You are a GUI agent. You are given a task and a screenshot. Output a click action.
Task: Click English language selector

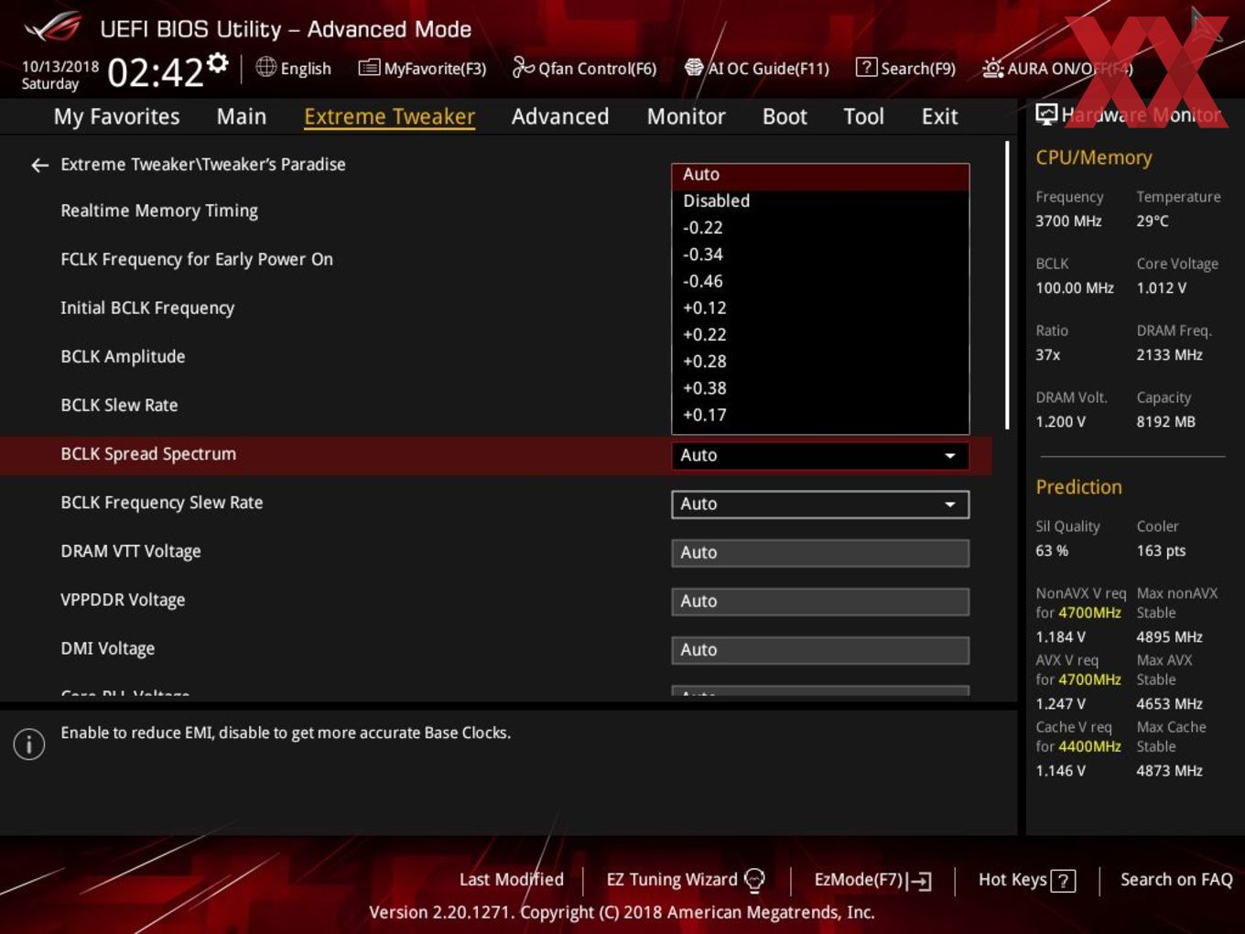click(306, 69)
